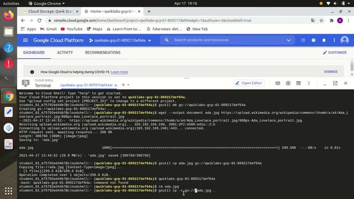Viewport: 354px width, 199px height.
Task: Expand the dropdown beside the new terminal plus
Action: (x=128, y=85)
